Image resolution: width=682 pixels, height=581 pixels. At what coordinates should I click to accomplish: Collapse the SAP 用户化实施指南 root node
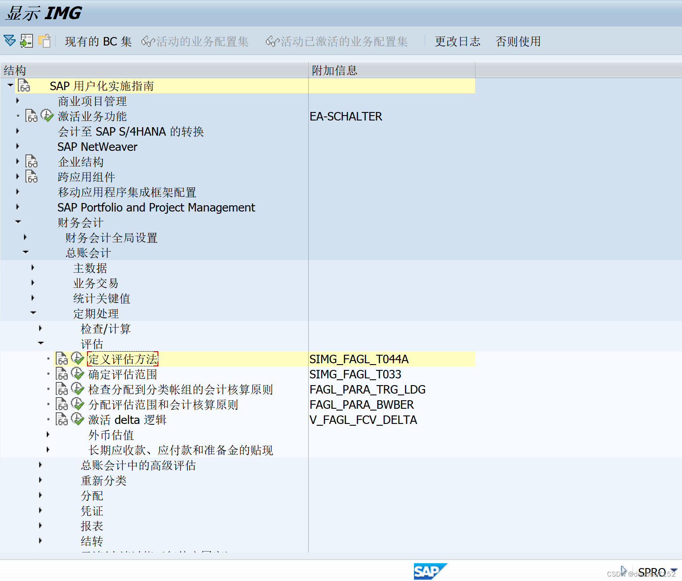10,85
